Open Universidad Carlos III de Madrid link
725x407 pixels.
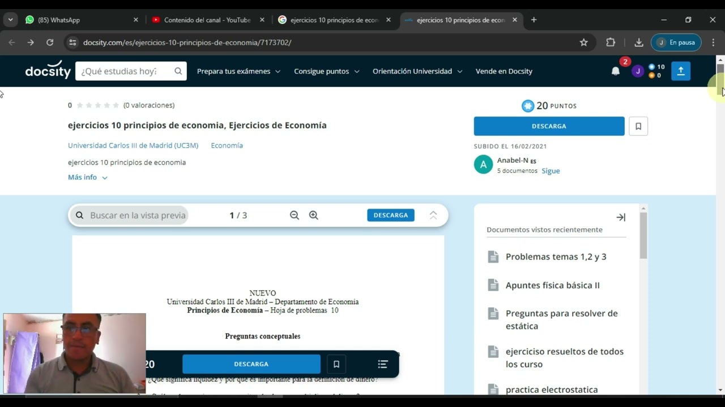click(x=133, y=145)
